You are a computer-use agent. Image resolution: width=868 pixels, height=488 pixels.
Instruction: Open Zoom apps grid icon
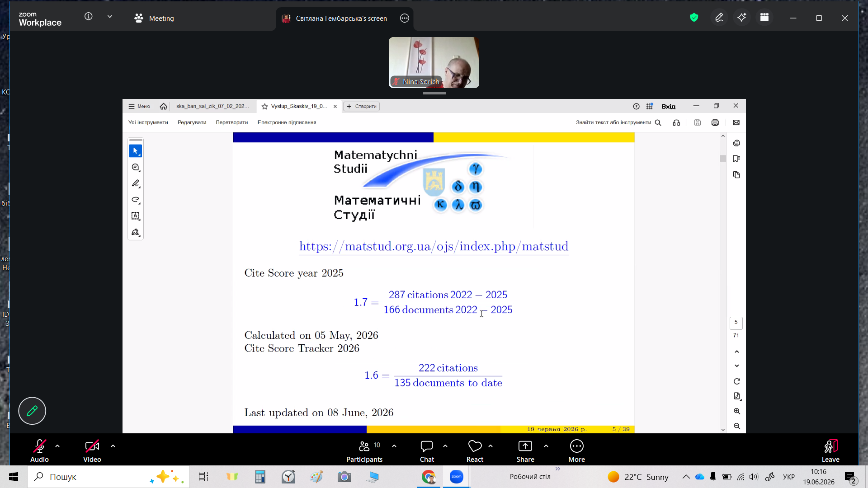point(764,18)
